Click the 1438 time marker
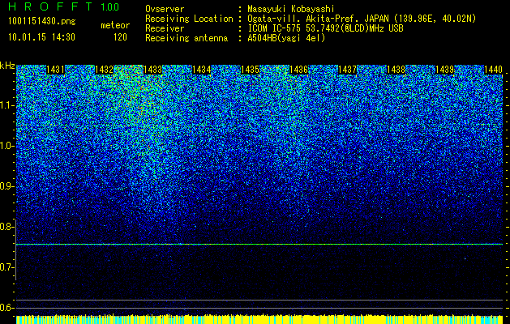Image resolution: width=510 pixels, height=324 pixels. [396, 70]
